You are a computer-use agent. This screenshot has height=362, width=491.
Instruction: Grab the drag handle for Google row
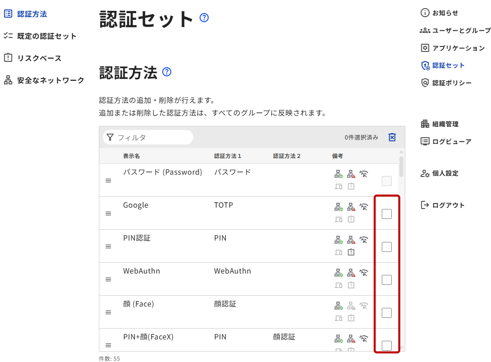108,213
